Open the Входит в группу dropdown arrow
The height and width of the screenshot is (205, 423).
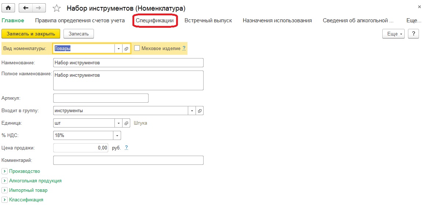(192, 111)
